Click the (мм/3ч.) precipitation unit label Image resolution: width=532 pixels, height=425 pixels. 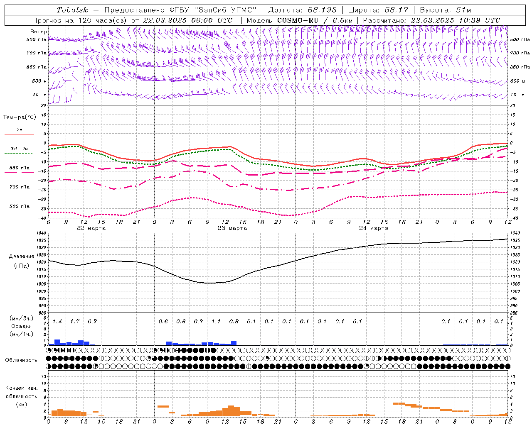click(x=21, y=318)
